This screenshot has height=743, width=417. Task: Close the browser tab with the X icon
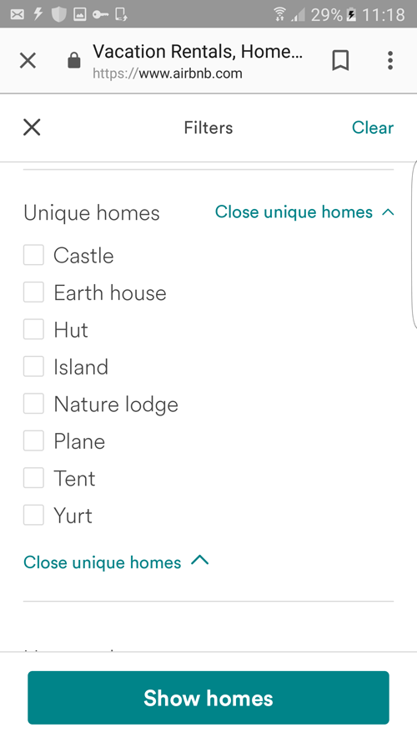coord(28,61)
